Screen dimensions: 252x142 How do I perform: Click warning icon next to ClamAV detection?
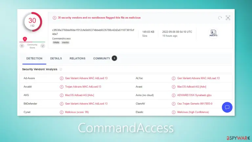(174, 104)
